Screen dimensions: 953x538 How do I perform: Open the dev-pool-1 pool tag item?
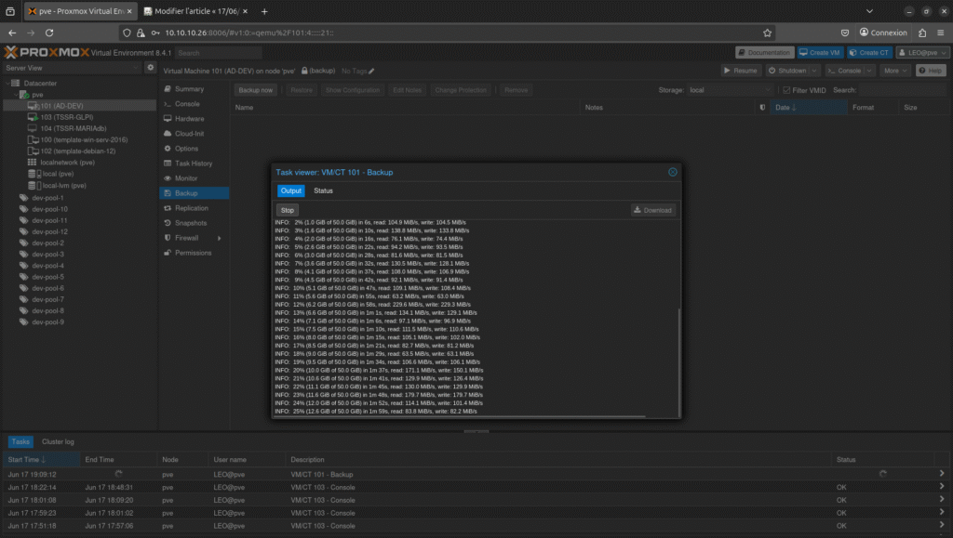tap(47, 198)
